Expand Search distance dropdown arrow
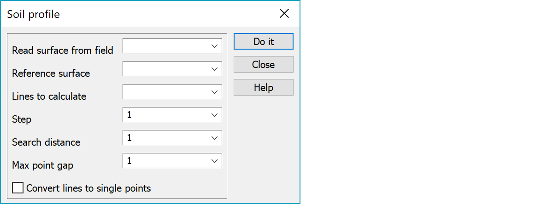 tap(214, 138)
